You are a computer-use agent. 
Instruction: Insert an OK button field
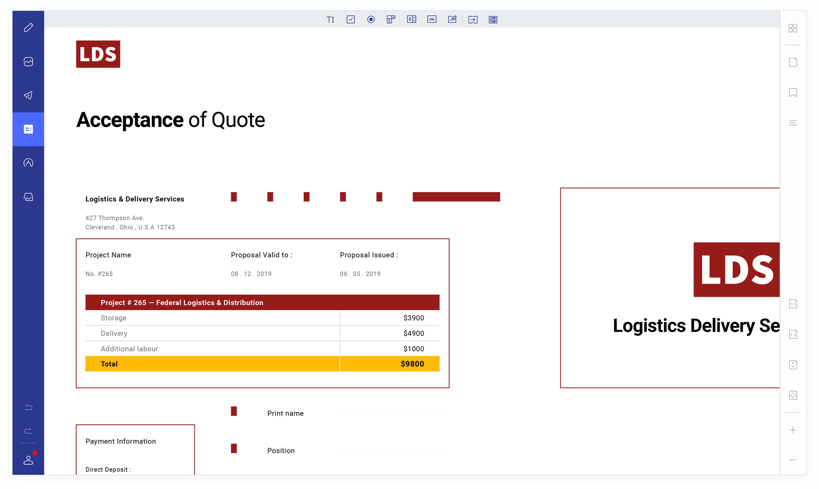pos(432,20)
